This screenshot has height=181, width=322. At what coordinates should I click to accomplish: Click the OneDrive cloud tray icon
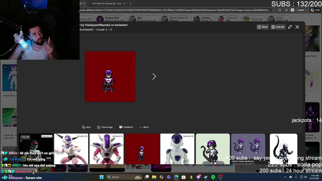pos(291,177)
